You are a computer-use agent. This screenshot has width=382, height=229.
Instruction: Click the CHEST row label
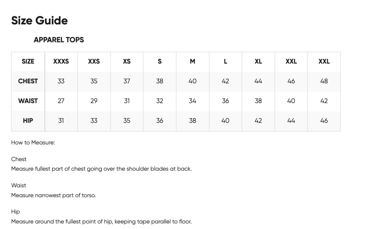[28, 81]
